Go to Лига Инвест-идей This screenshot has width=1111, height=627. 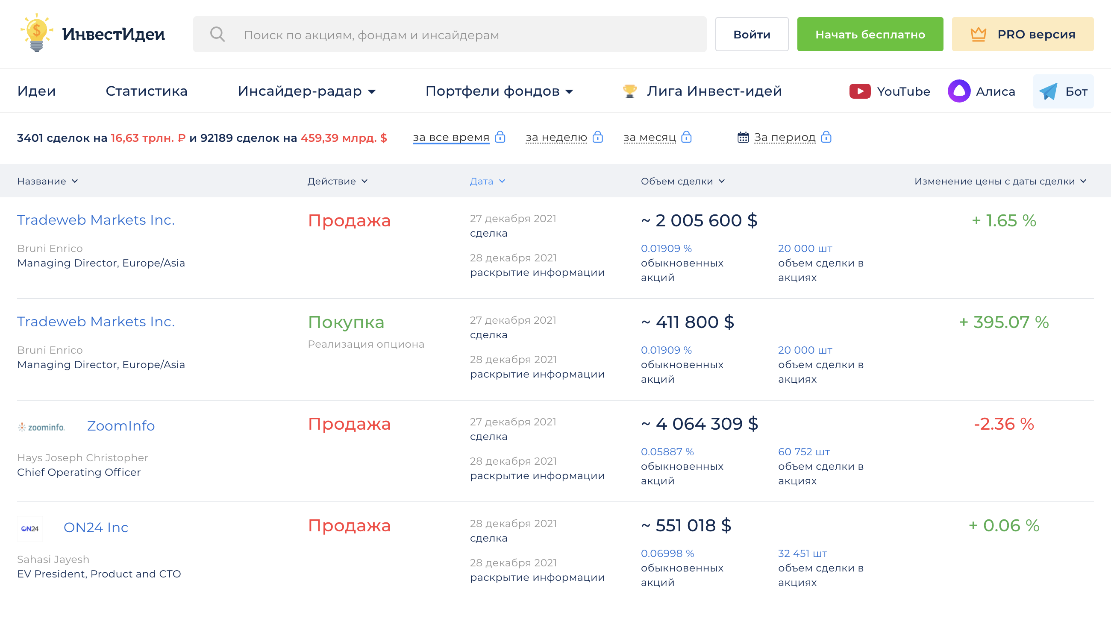[x=714, y=91]
